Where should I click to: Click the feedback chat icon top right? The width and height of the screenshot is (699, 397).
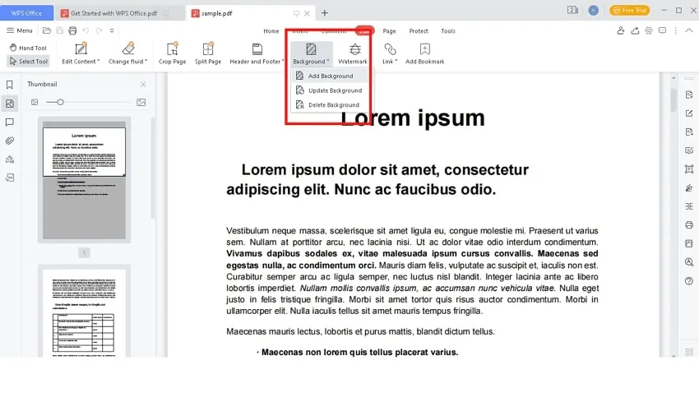click(663, 30)
